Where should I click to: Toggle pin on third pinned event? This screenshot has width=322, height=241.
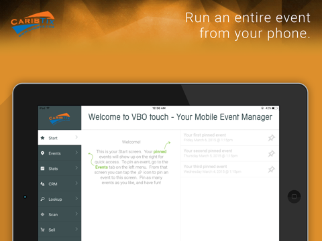271,169
